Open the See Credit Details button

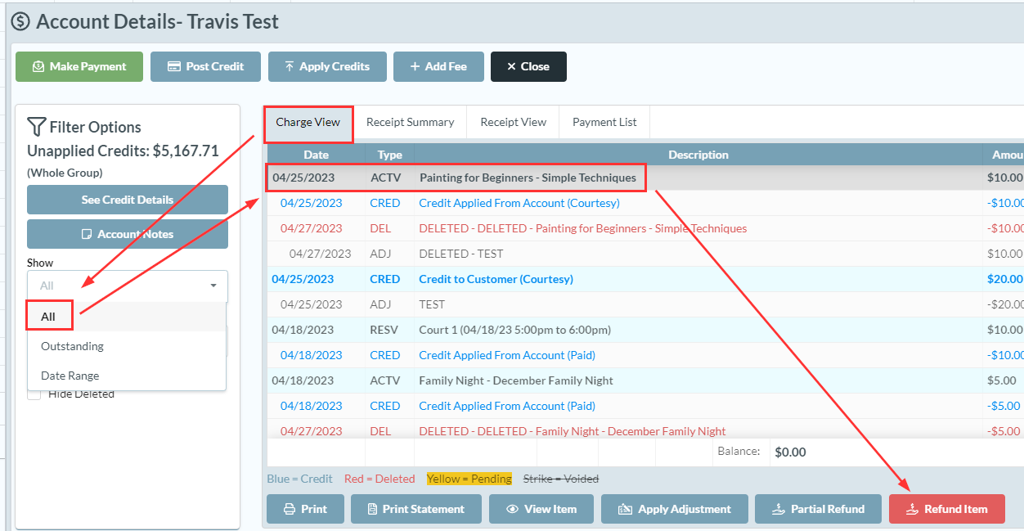pyautogui.click(x=127, y=200)
